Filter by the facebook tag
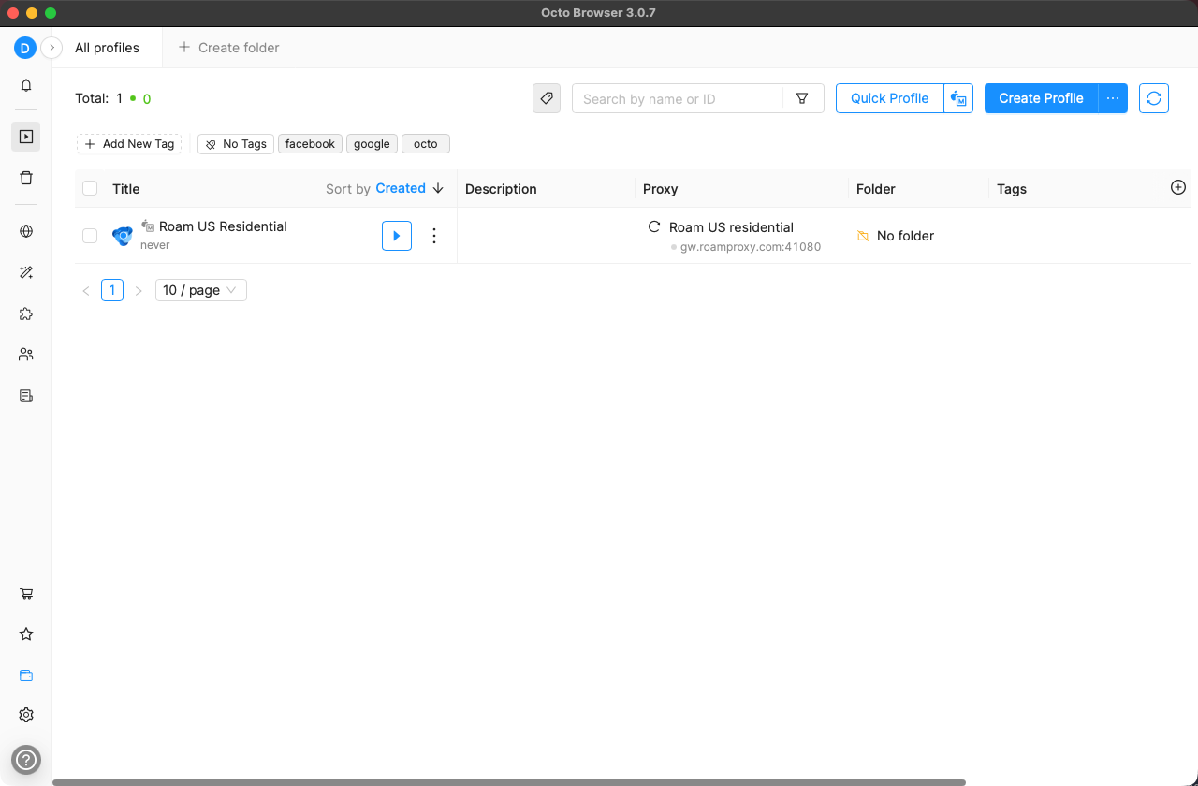This screenshot has width=1198, height=786. [310, 144]
